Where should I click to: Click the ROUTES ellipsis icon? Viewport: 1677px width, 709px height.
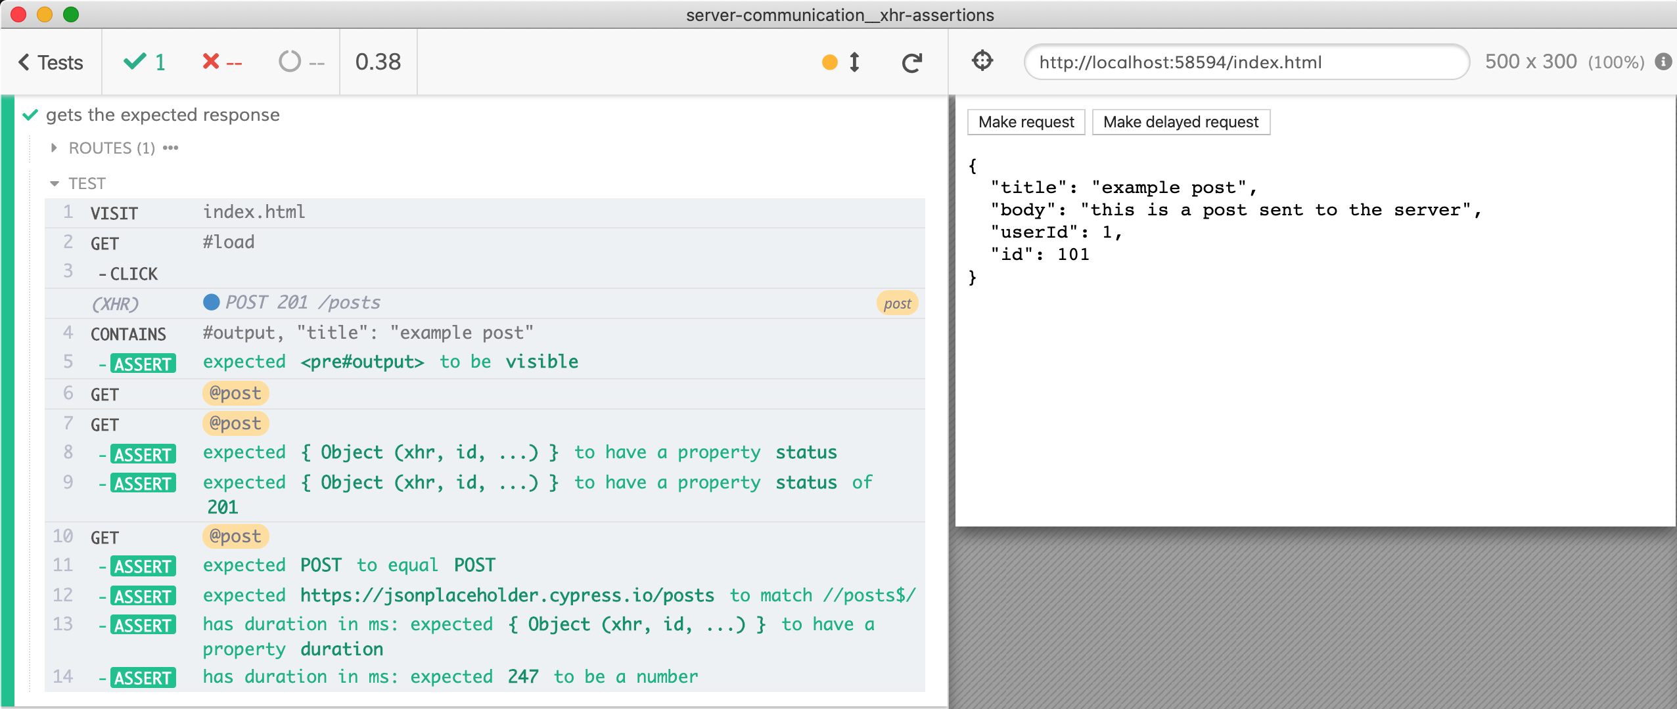[171, 148]
